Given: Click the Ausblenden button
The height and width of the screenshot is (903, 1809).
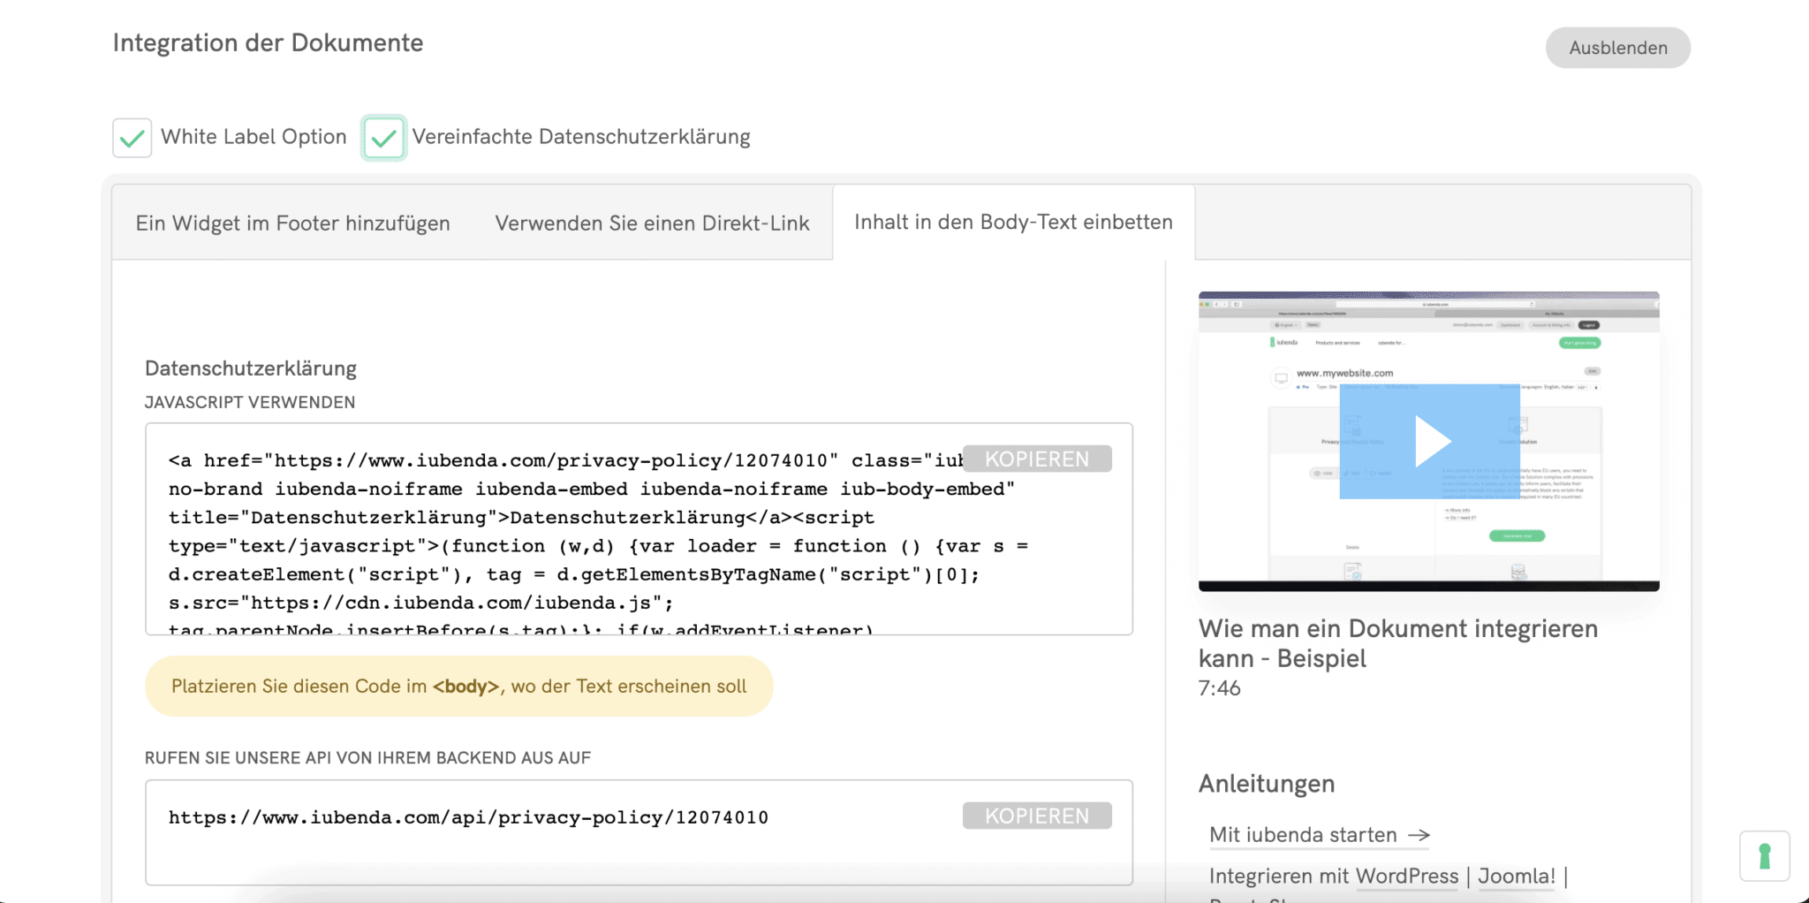Looking at the screenshot, I should coord(1617,48).
